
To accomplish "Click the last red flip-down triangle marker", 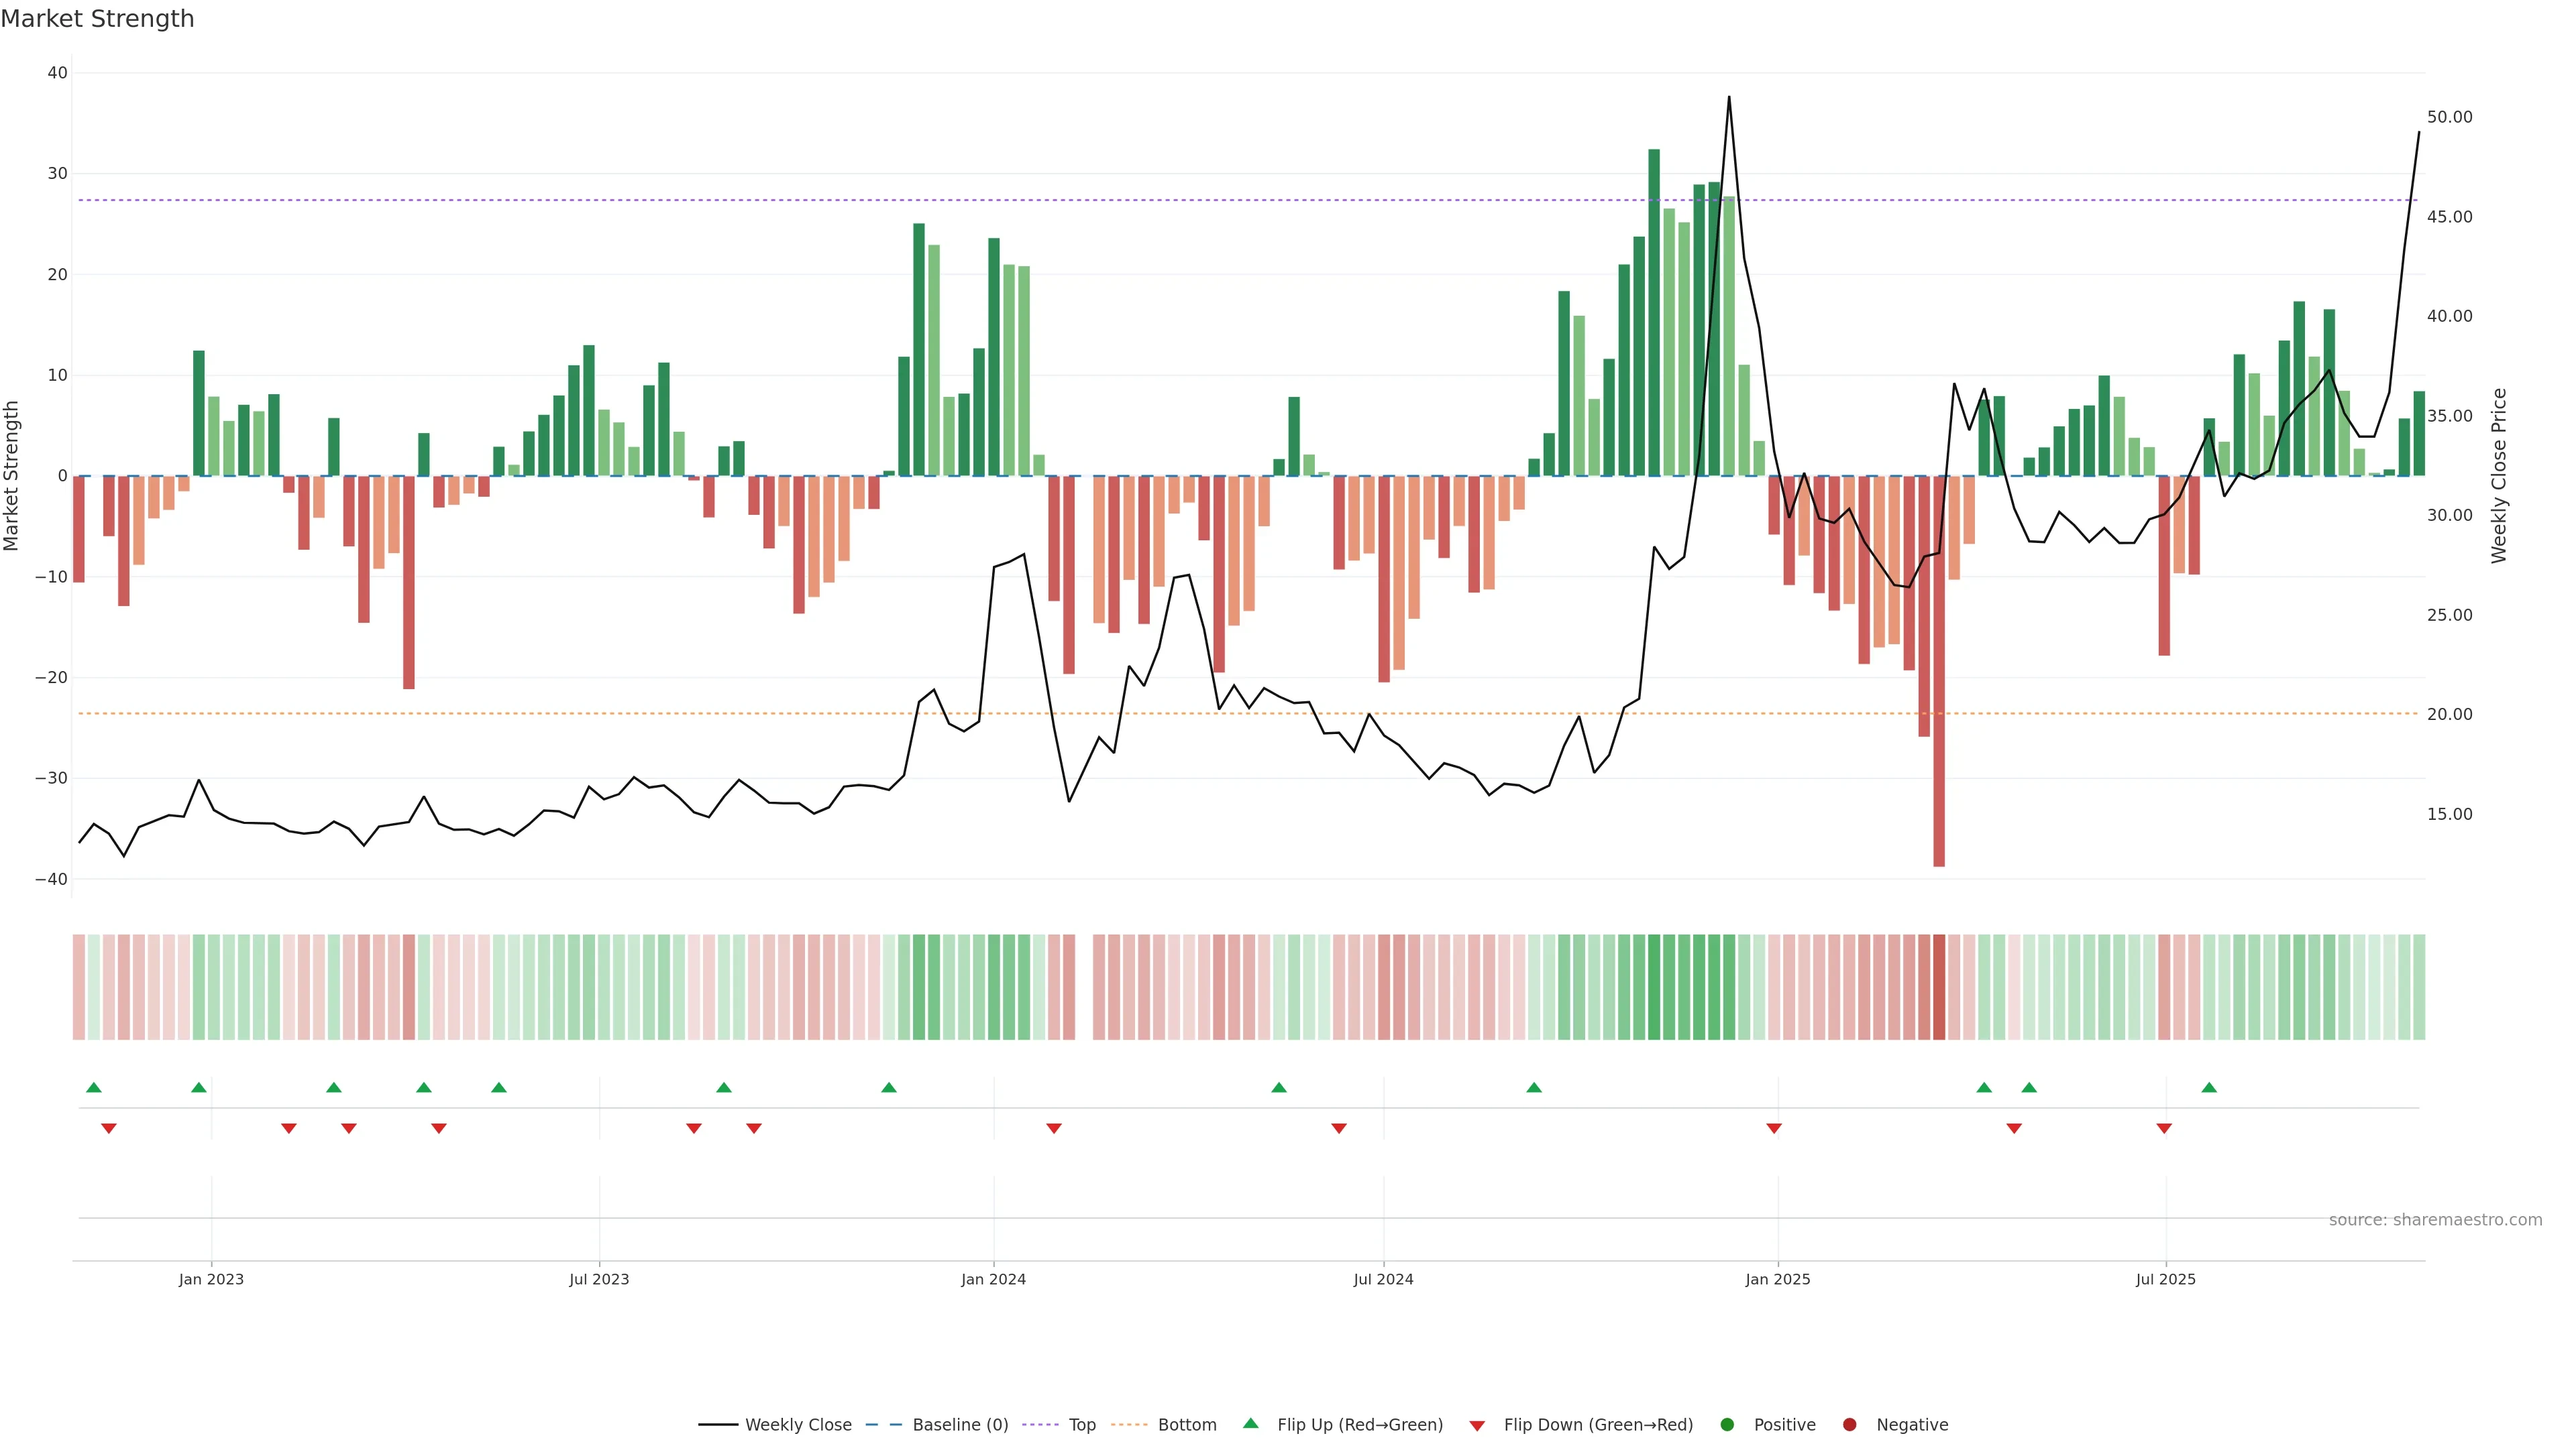I will [2164, 1128].
